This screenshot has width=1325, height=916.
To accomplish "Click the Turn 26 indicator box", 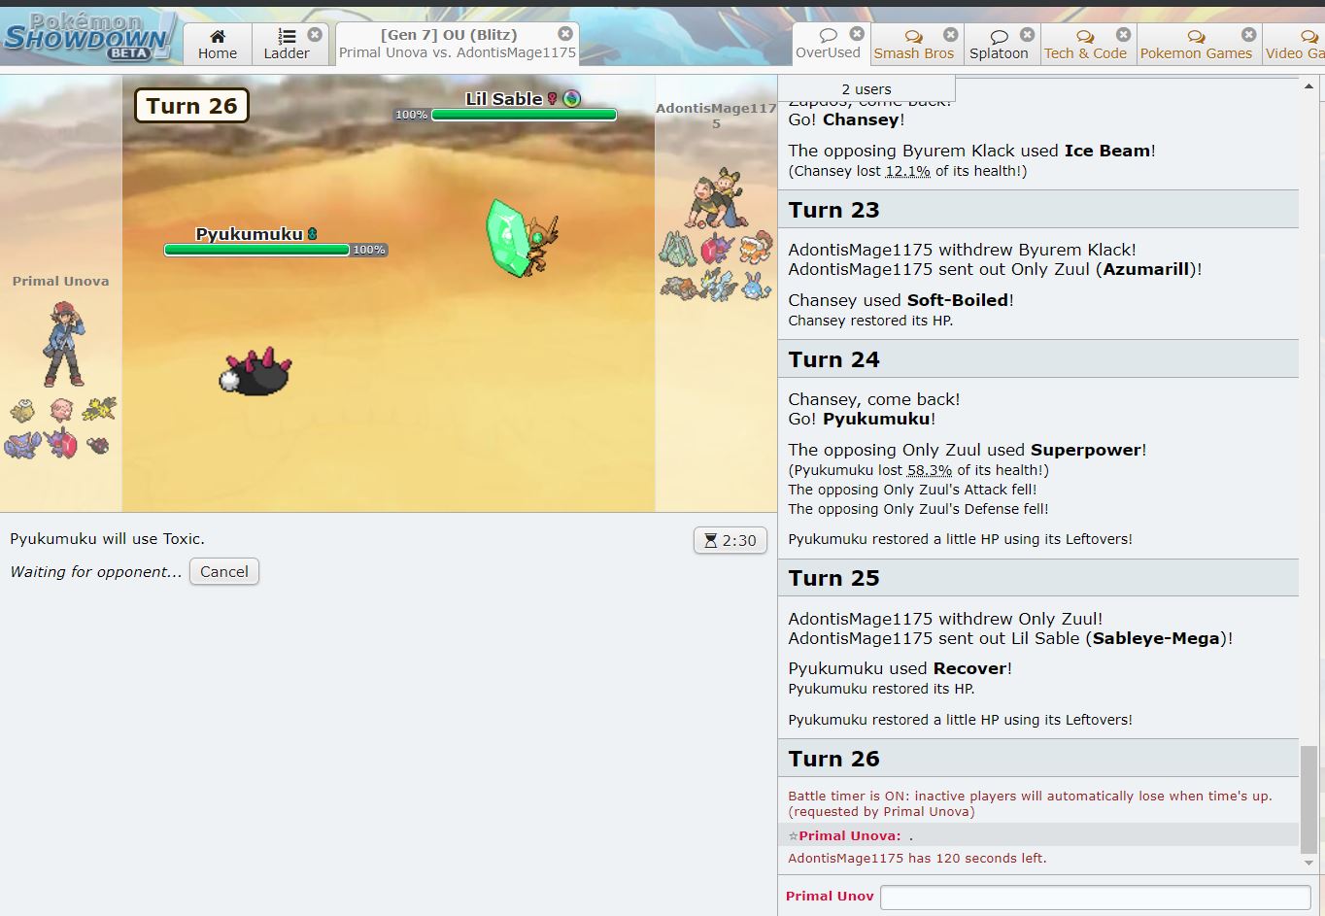I will (x=191, y=106).
